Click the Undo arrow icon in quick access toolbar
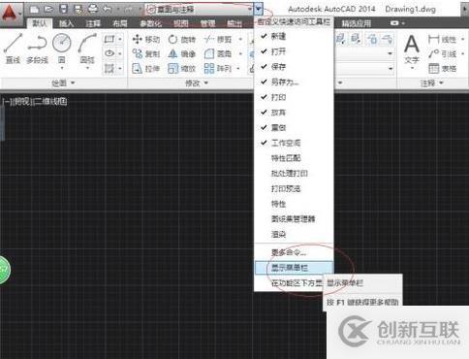Image resolution: width=469 pixels, height=359 pixels. coord(107,10)
